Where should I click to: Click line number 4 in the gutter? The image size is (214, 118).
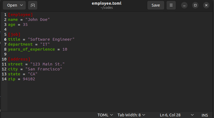click(5, 29)
